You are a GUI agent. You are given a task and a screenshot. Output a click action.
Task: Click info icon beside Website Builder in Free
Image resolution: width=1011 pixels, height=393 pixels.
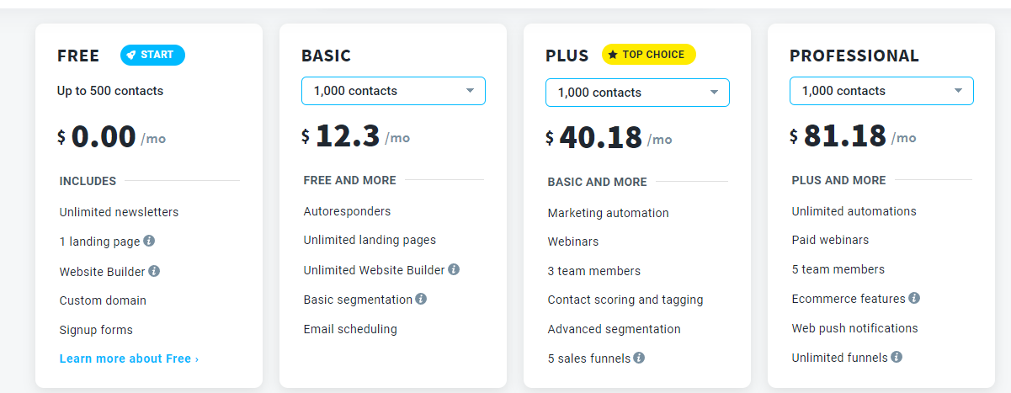coord(154,271)
